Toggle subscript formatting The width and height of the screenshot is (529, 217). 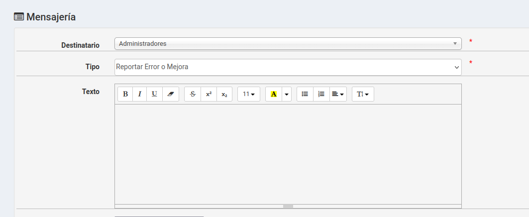coord(224,94)
